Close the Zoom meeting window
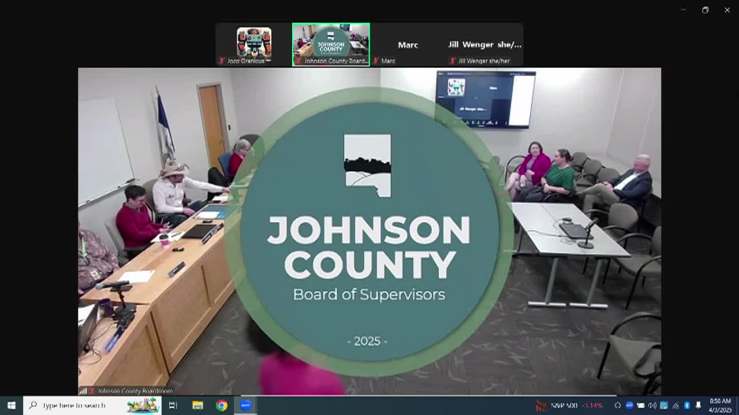Viewport: 739px width, 415px height. click(727, 10)
